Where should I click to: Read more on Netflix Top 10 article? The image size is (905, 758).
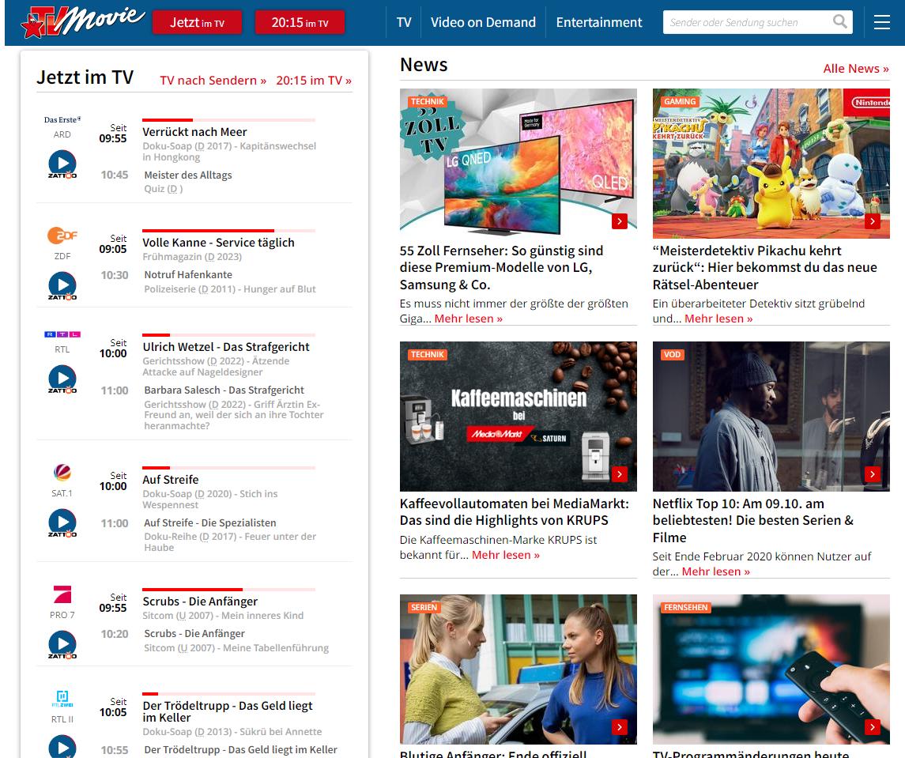[715, 571]
